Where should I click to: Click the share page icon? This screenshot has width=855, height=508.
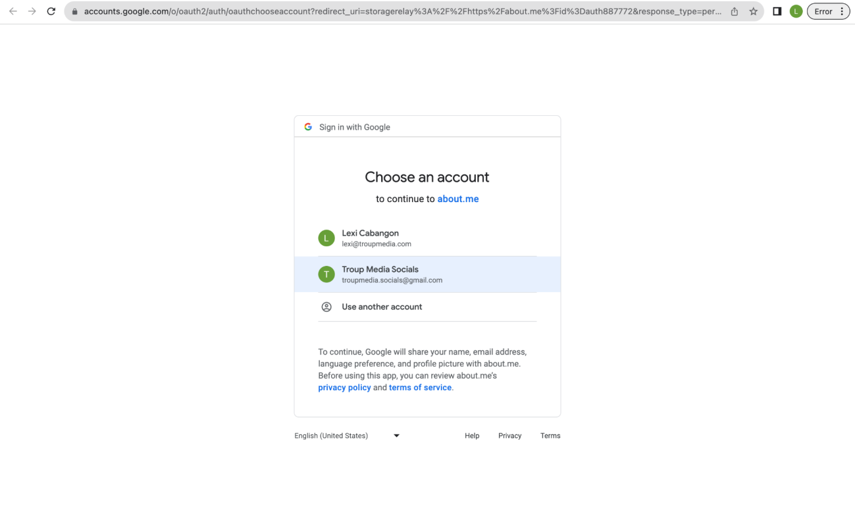735,11
